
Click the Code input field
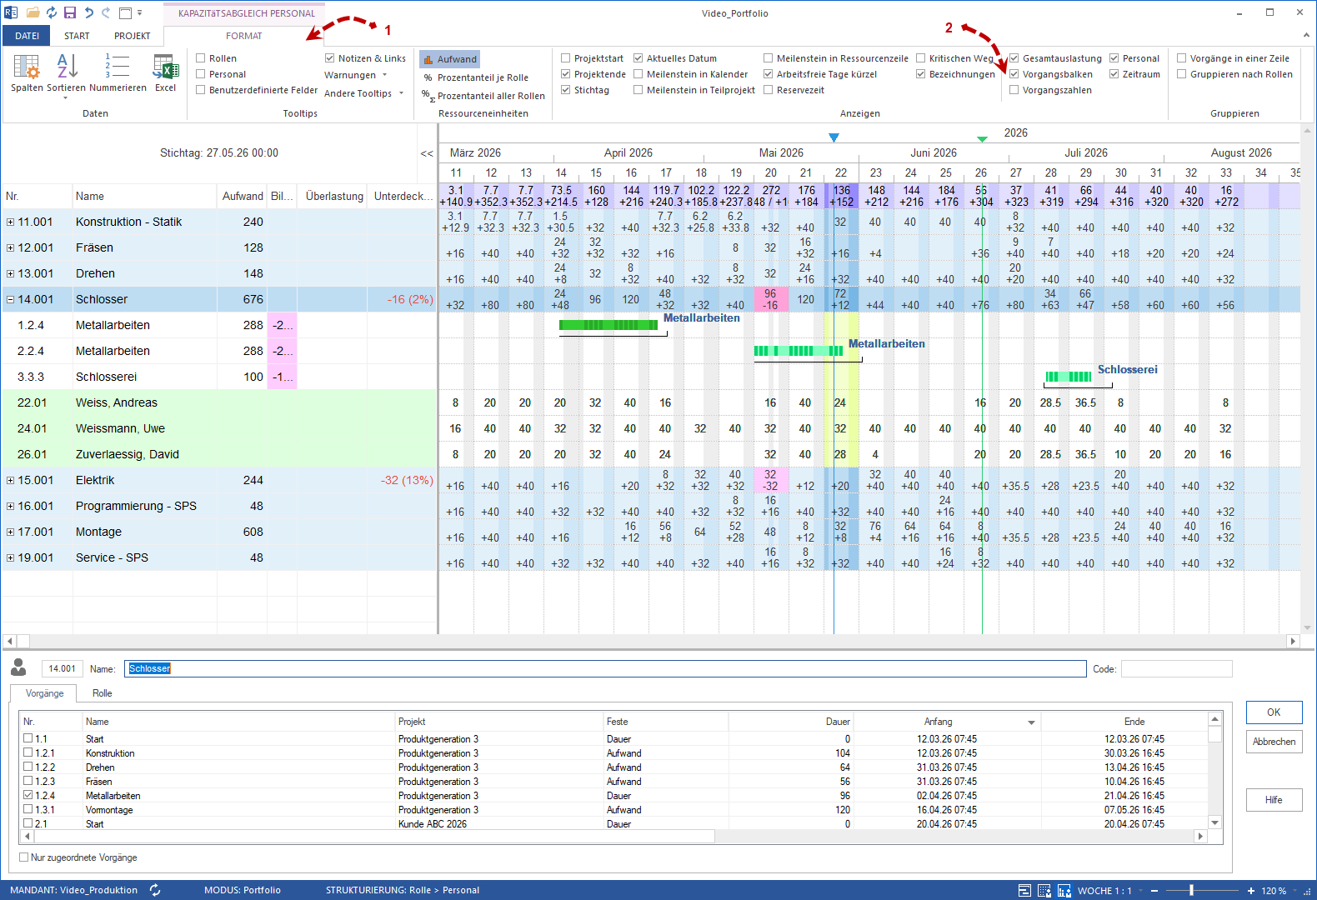pyautogui.click(x=1176, y=668)
